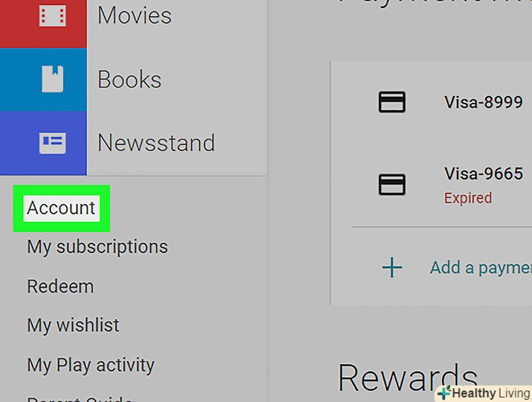This screenshot has width=532, height=402.
Task: Open the Movies category
Action: coord(134,15)
